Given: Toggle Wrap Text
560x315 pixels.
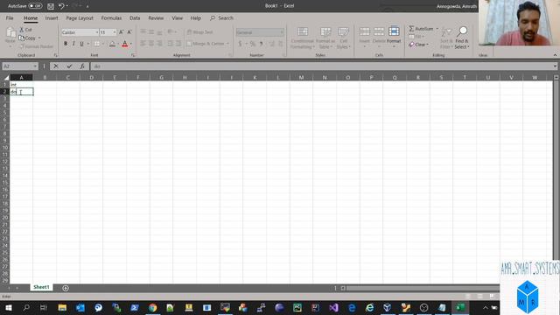Looking at the screenshot, I should [x=200, y=32].
